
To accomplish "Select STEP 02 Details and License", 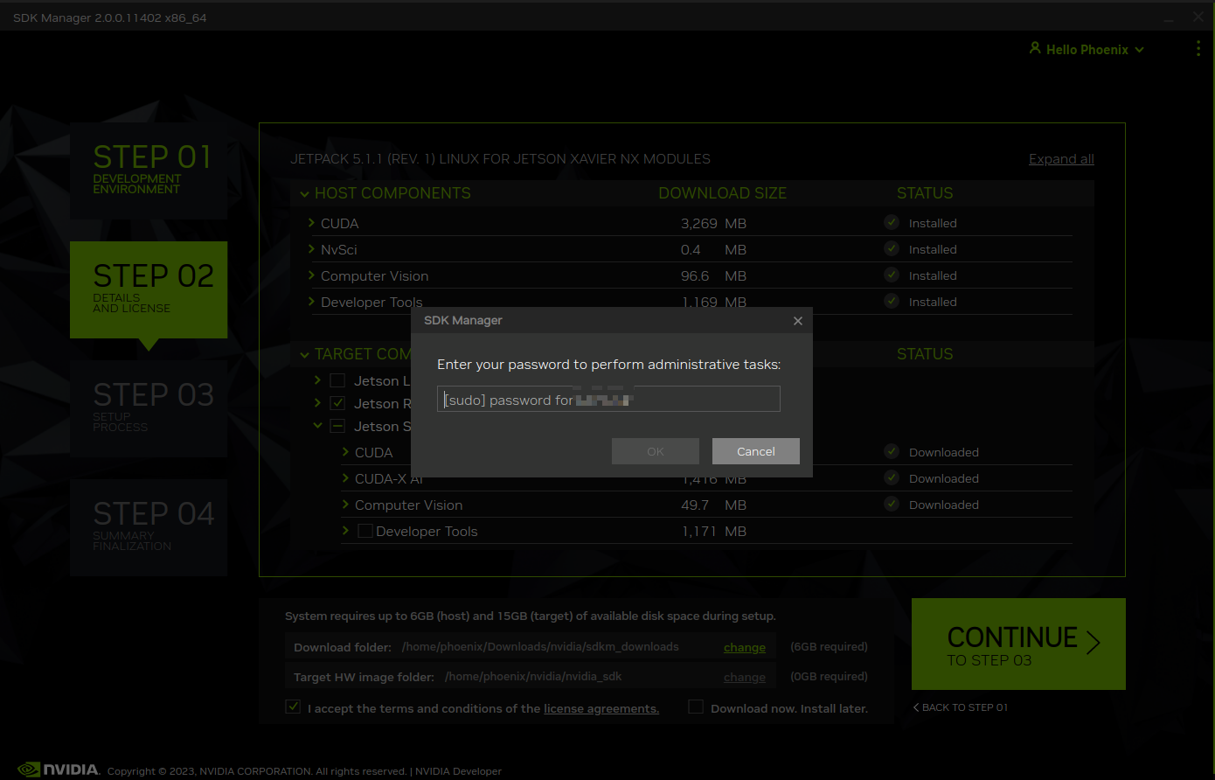I will pos(149,289).
